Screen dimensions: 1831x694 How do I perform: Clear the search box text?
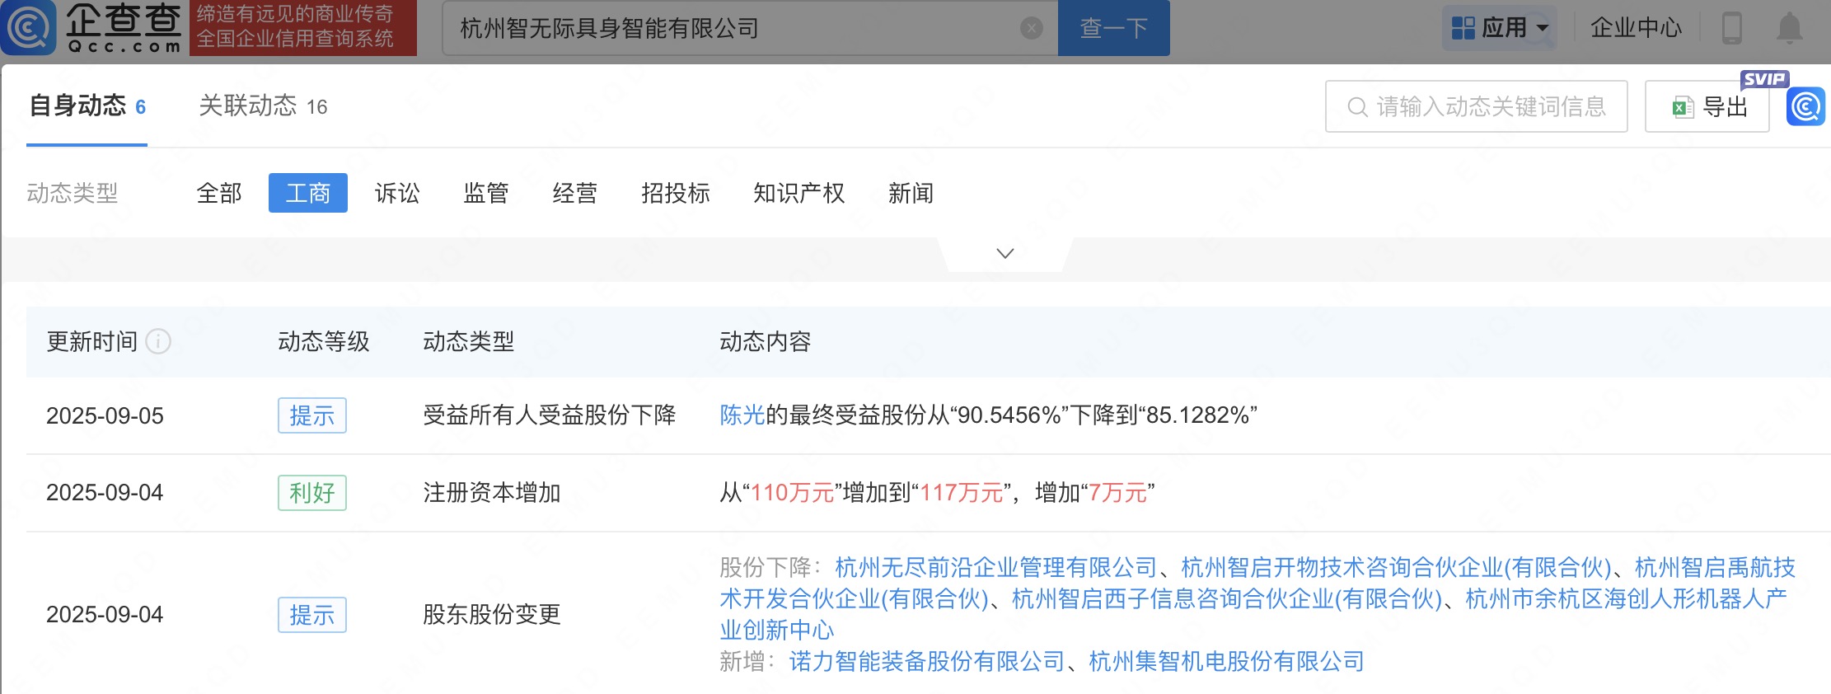1031,29
